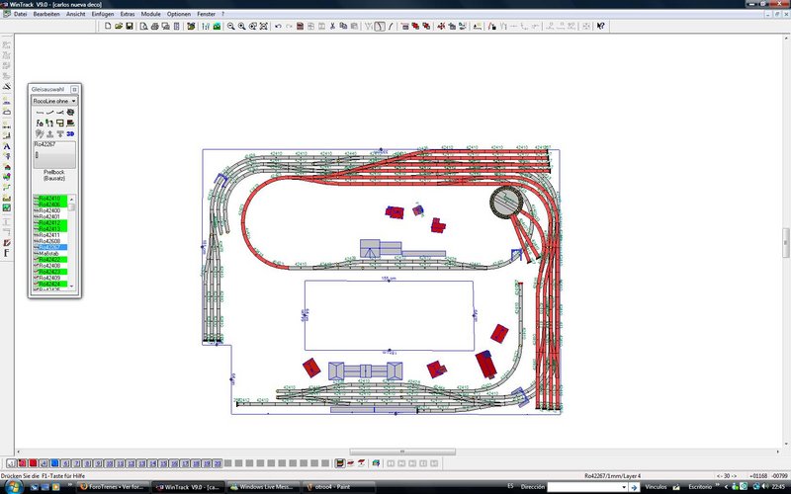This screenshot has width=791, height=494.
Task: Select Ro42411 in the track list
Action: click(x=50, y=235)
